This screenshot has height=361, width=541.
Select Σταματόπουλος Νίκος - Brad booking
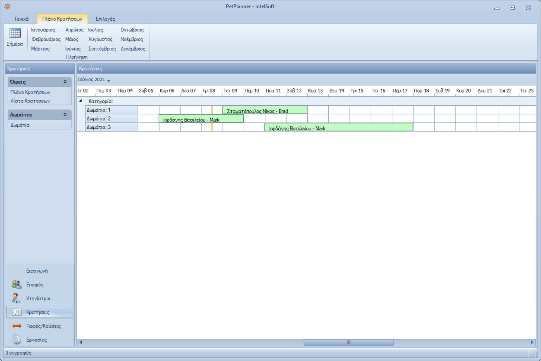click(x=264, y=110)
